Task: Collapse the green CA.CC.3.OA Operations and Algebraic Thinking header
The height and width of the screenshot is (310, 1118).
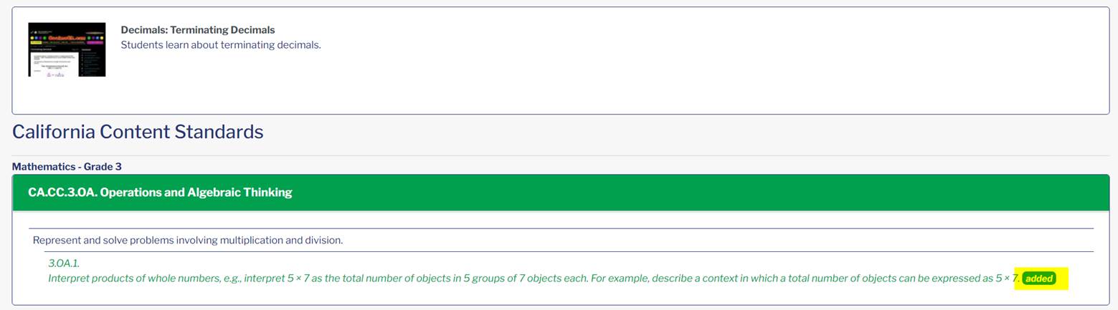Action: click(561, 193)
